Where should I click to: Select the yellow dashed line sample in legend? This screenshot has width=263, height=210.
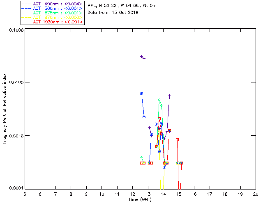click(26, 18)
